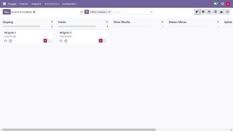This screenshot has width=233, height=131.
Task: Star Aufgabe 2 as priority
Action: pos(61,41)
